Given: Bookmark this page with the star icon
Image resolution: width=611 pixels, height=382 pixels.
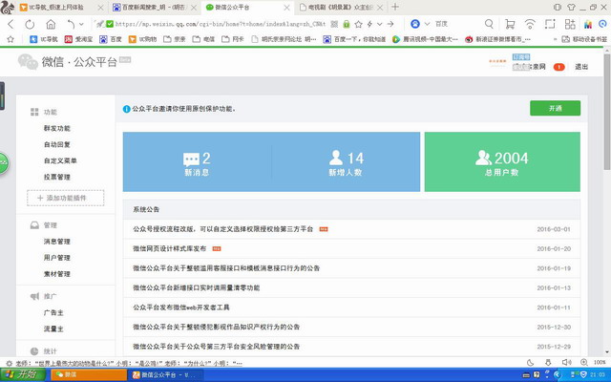Looking at the screenshot, I should 359,24.
